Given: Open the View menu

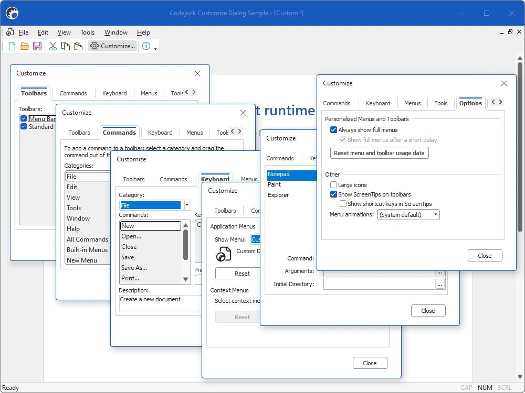Looking at the screenshot, I should [64, 32].
